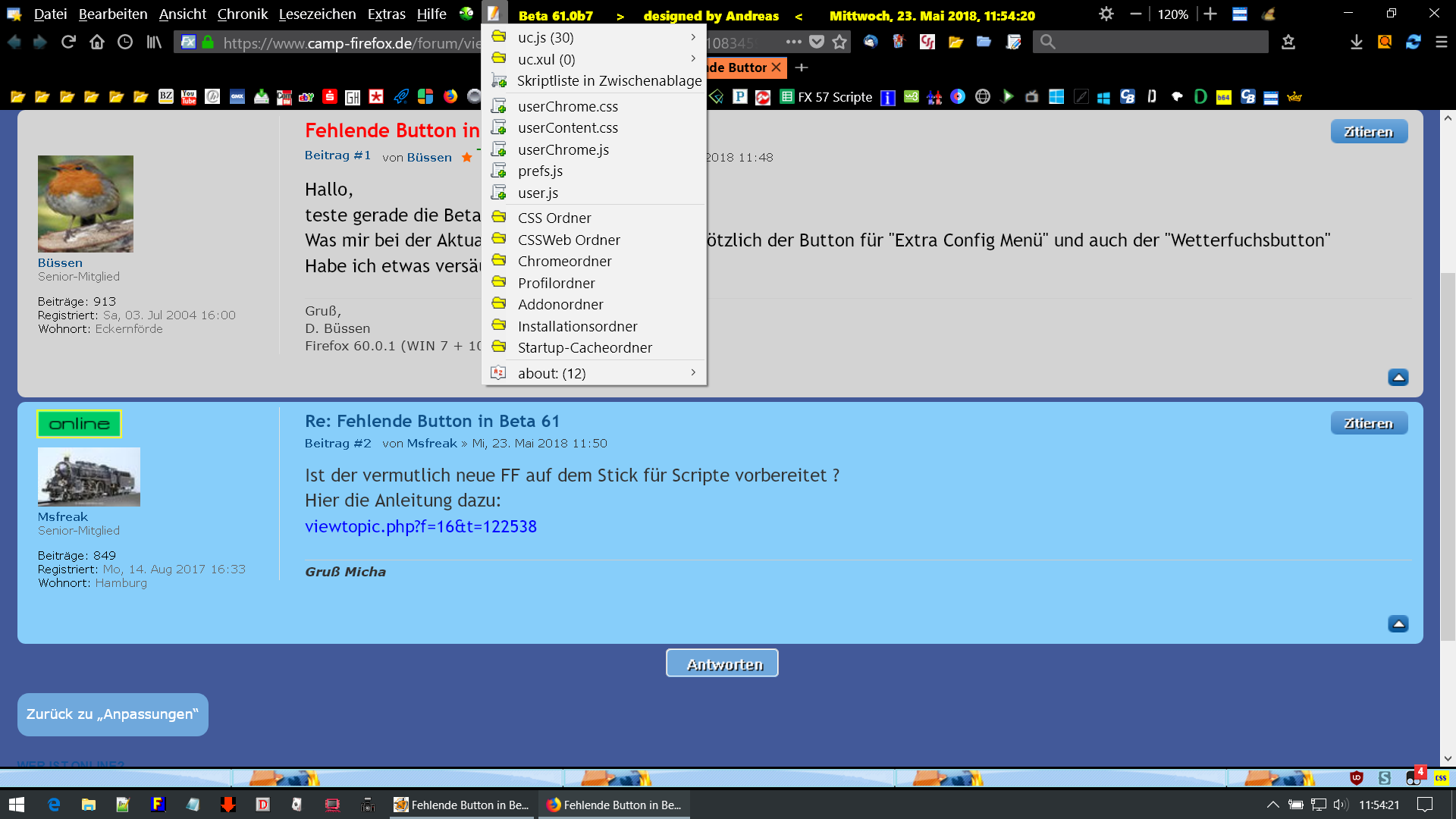The width and height of the screenshot is (1456, 819).
Task: Select userChrome.css from the script menu
Action: 567,106
